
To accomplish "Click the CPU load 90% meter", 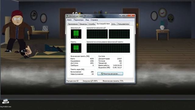I will click(76, 34).
